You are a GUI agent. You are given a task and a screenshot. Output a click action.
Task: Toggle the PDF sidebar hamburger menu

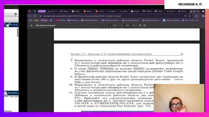point(31,25)
